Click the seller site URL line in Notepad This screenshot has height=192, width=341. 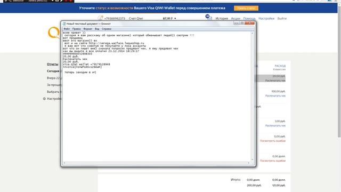point(104,43)
